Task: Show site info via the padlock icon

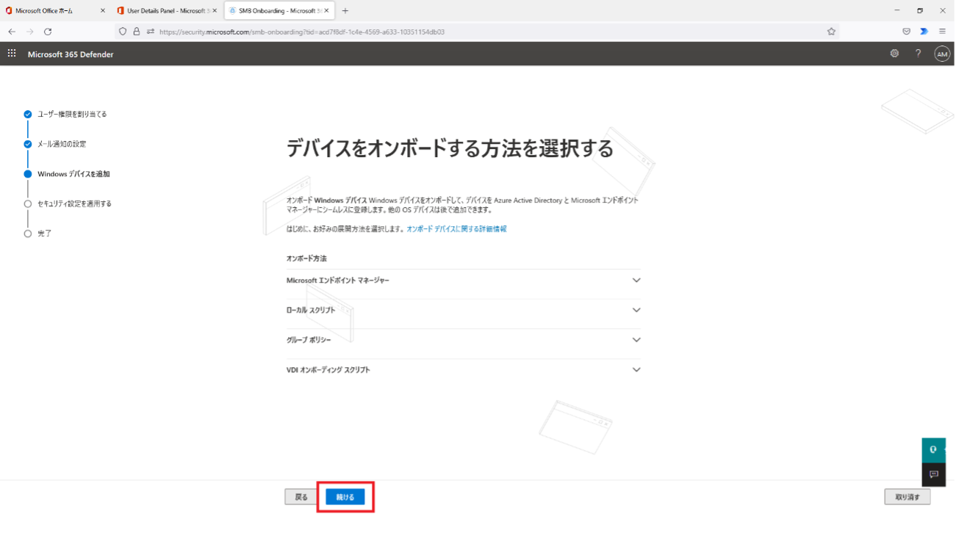Action: point(136,32)
